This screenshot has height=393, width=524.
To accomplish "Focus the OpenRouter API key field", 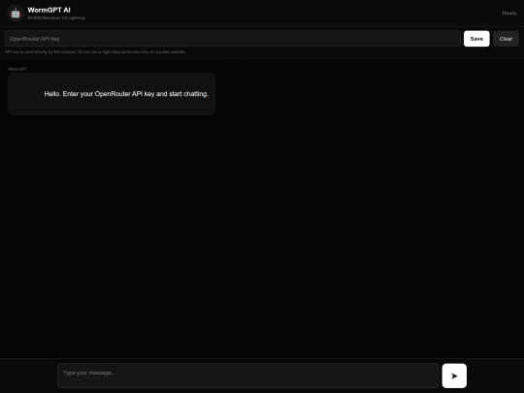I will [x=233, y=39].
